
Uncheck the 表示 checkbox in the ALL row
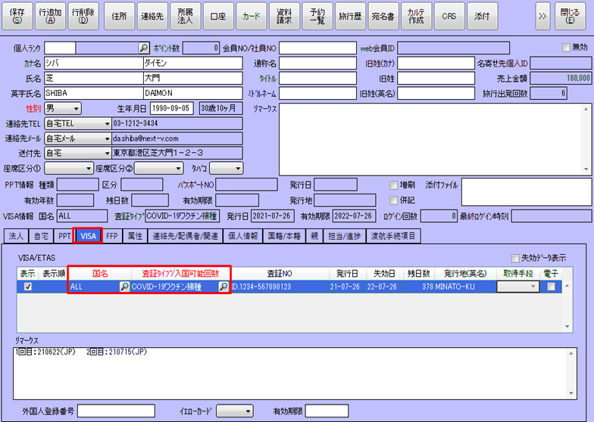tap(27, 287)
